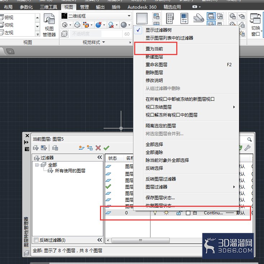Screen dimensions: 264x264
Task: Check the 反转过滤器(I) checkbox
Action: [36, 240]
